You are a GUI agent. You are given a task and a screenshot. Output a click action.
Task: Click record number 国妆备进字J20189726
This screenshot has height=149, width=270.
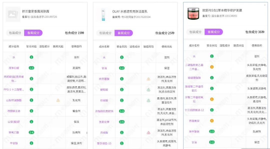(x=44, y=17)
